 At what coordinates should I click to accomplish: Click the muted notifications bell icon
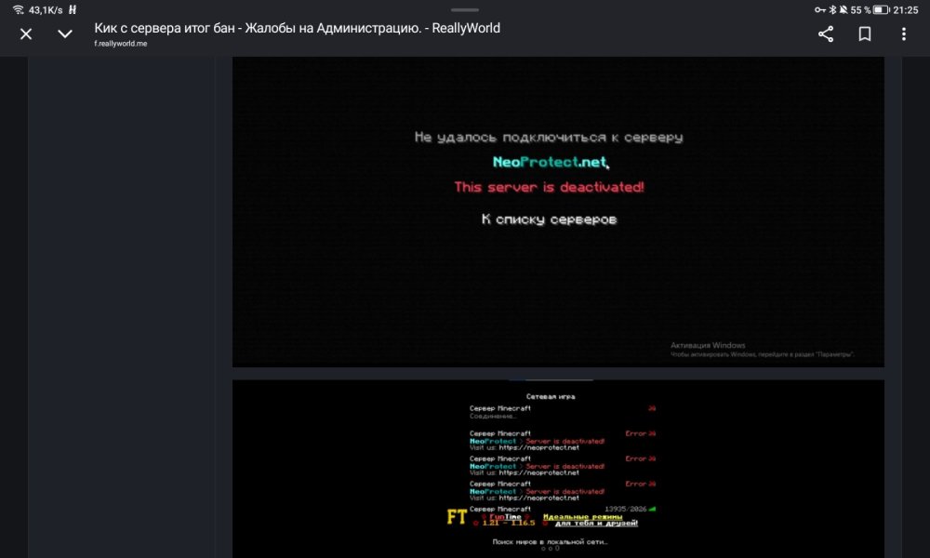[x=843, y=9]
